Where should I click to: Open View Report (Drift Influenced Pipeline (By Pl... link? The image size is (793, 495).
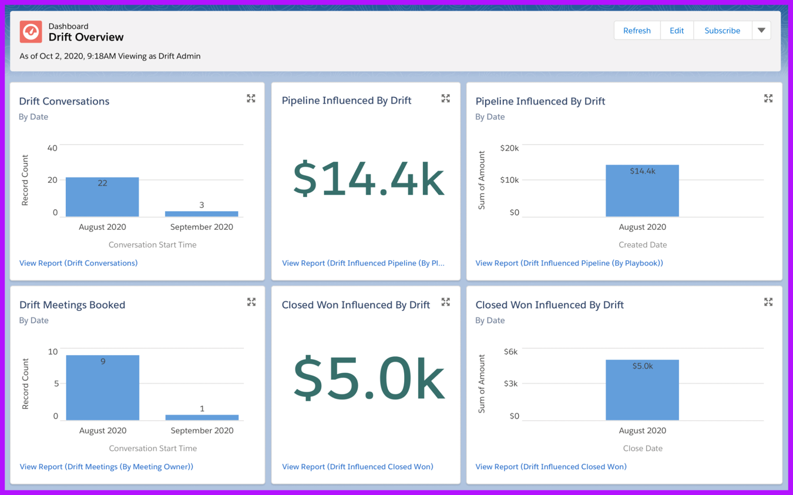pyautogui.click(x=363, y=263)
